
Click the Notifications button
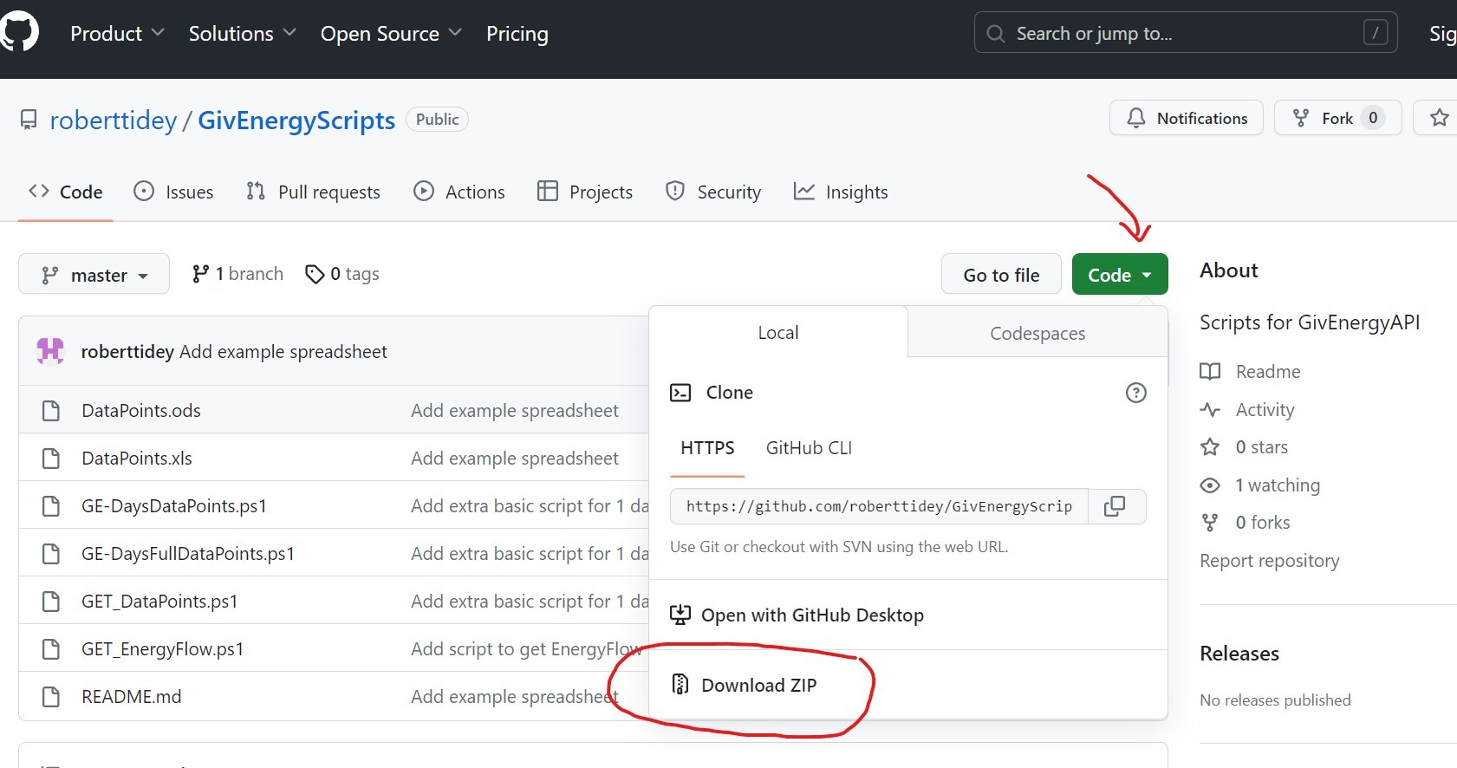coord(1187,118)
